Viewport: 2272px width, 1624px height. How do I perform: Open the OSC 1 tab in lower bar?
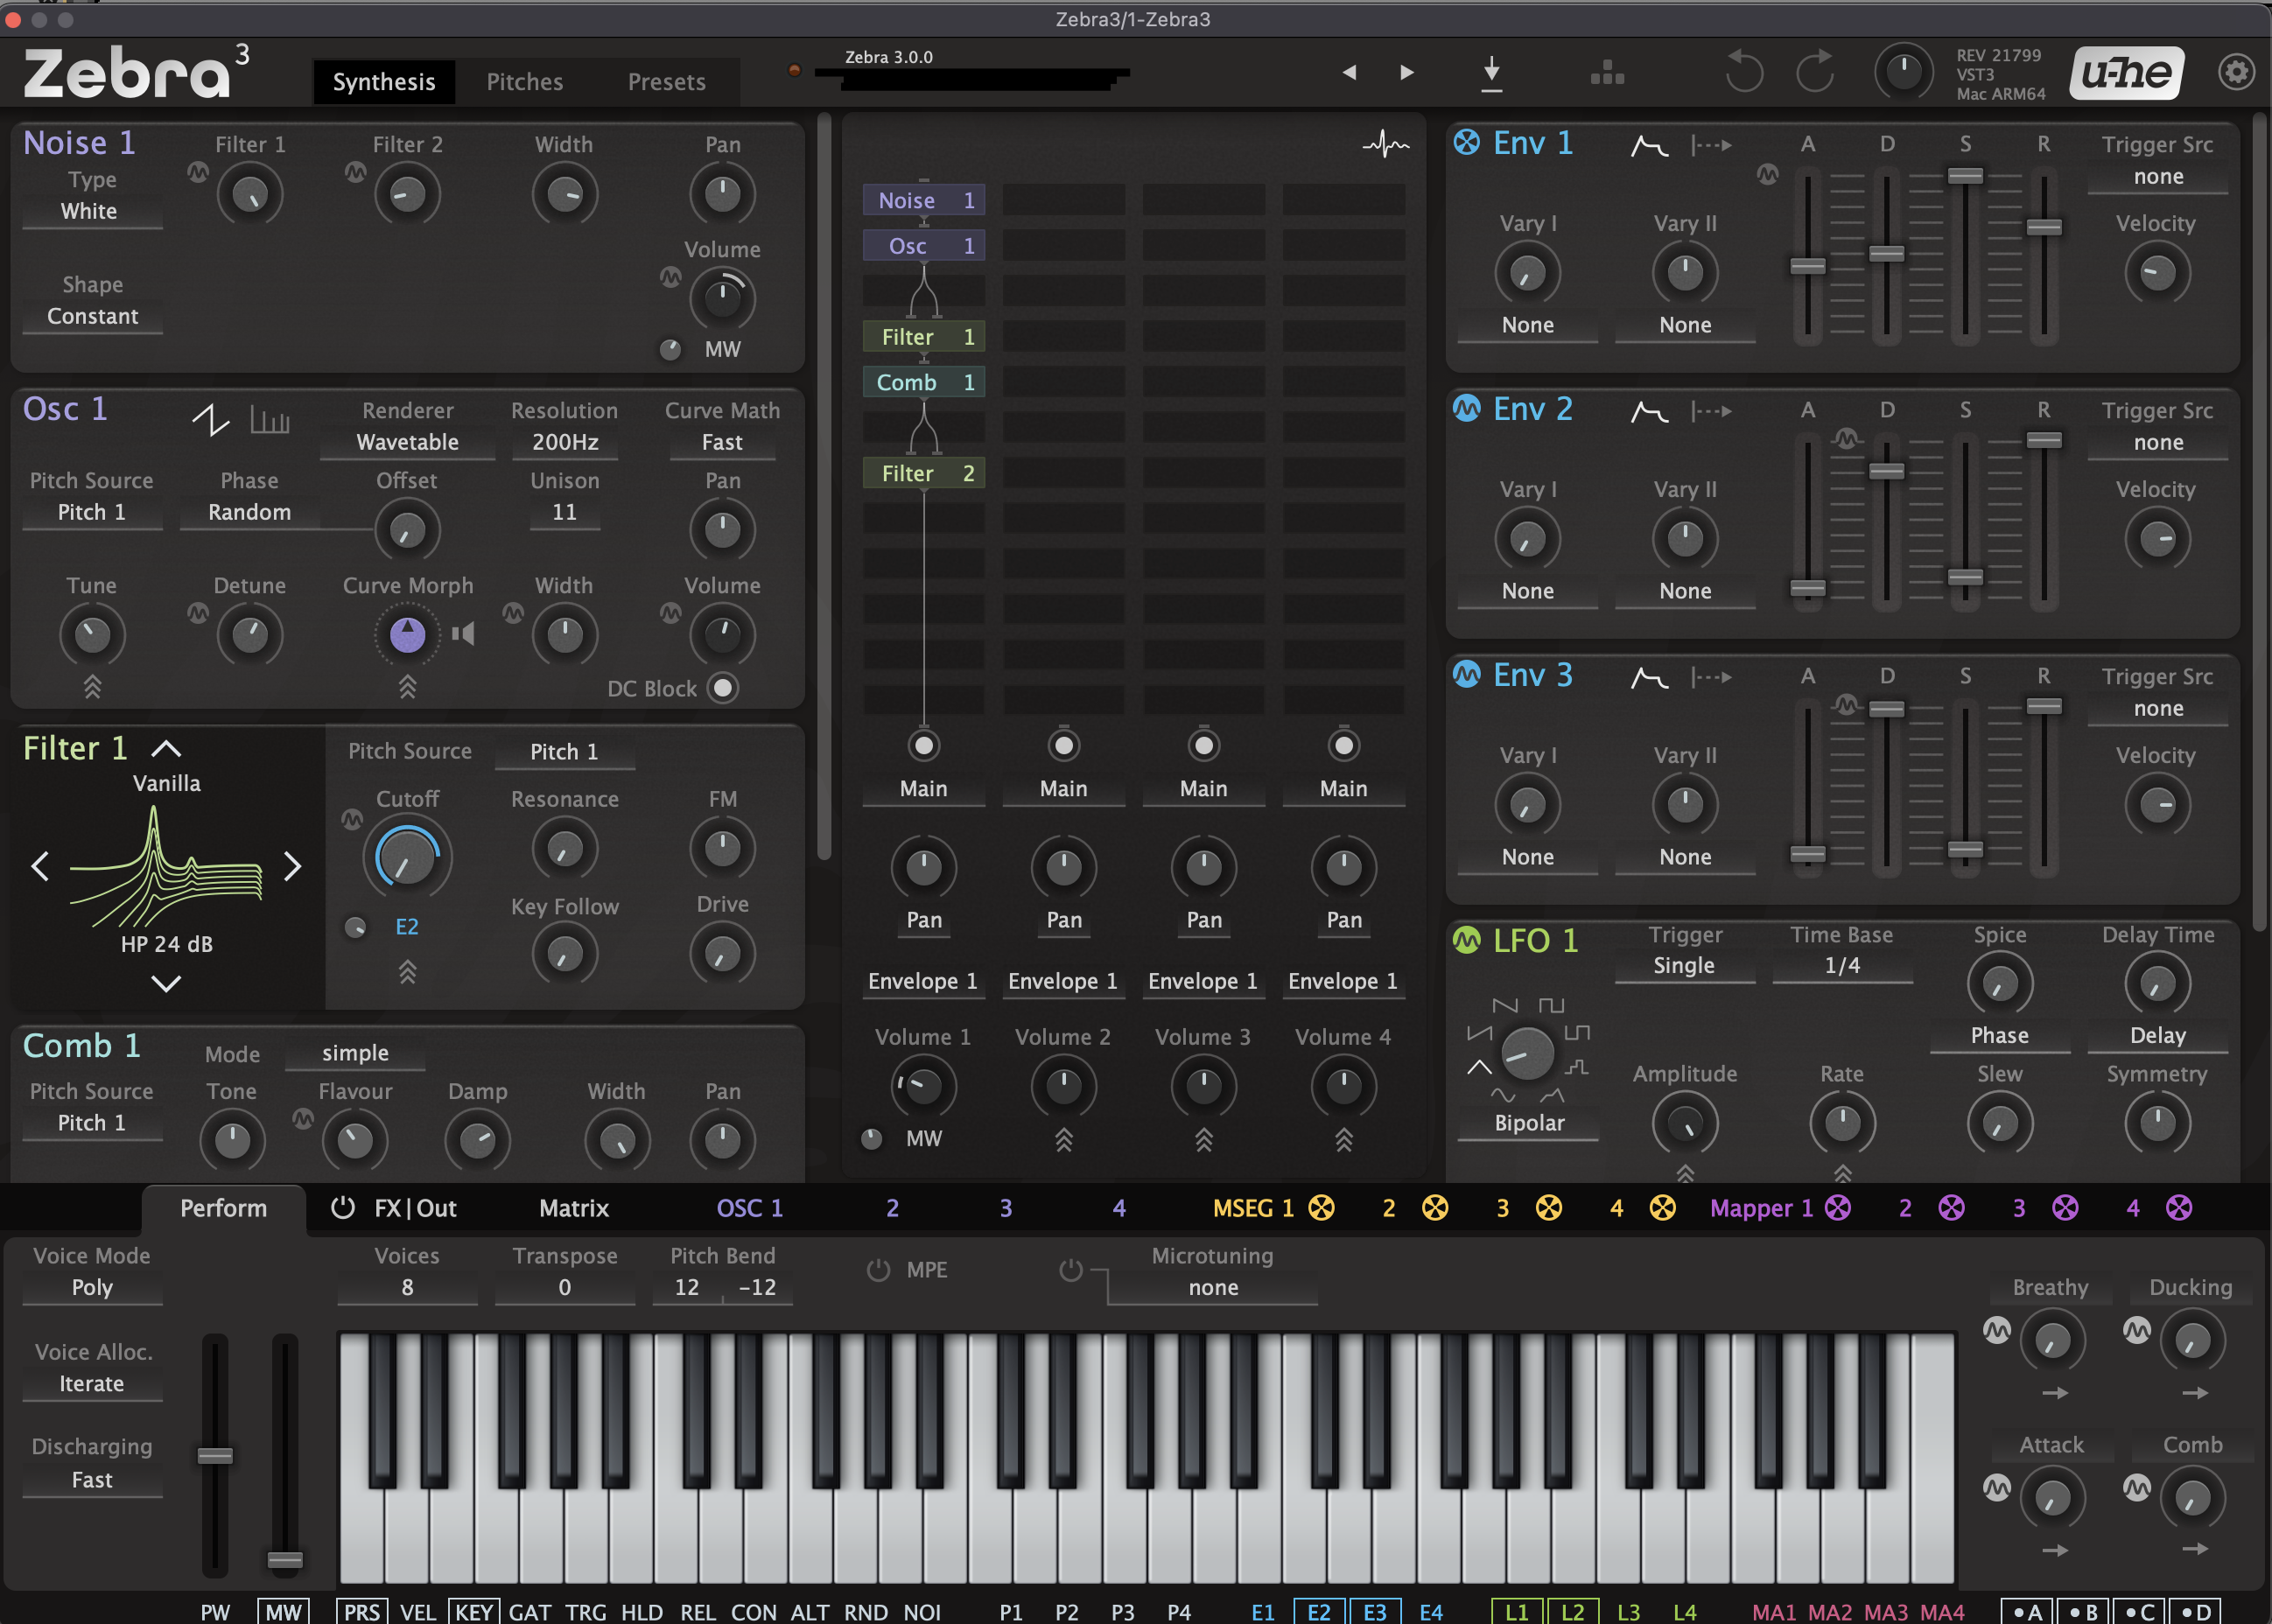click(x=750, y=1208)
